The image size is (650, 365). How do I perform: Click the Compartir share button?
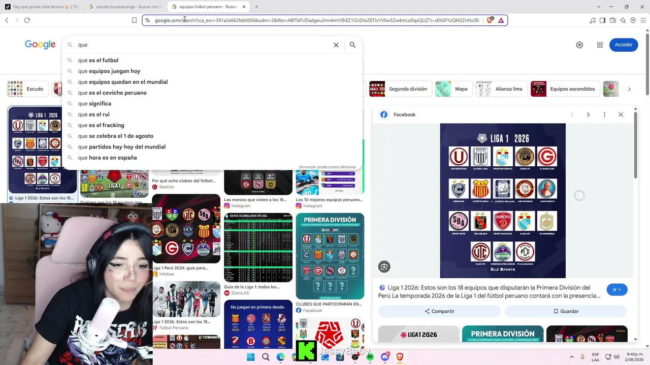[x=440, y=311]
